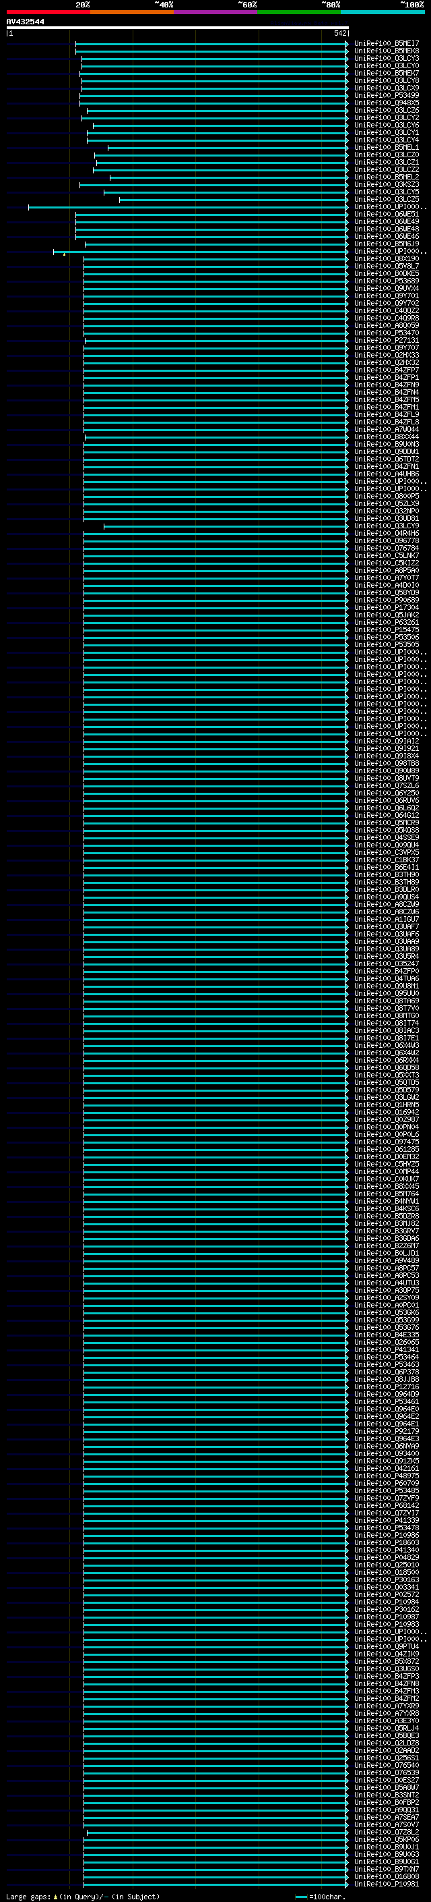This screenshot has height=1902, width=431.
Task: Click the white query sequence bar
Action: 178,27
